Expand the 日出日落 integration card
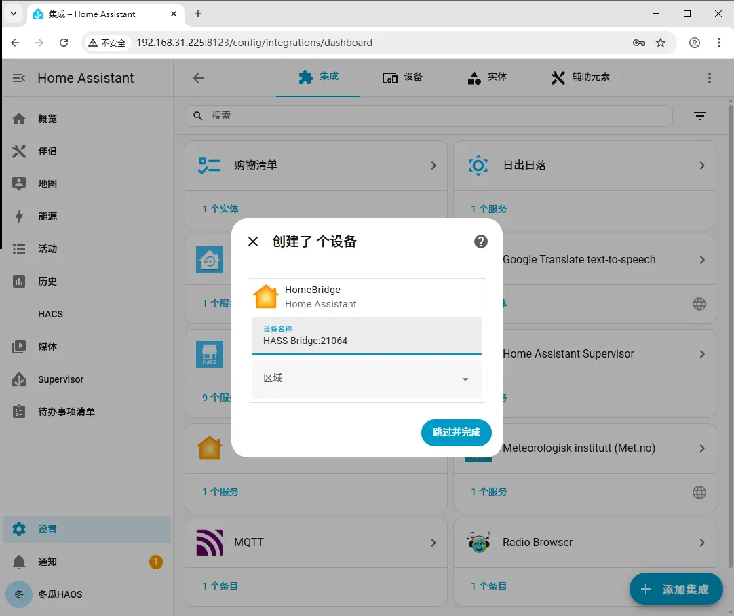The image size is (734, 616). coord(702,166)
